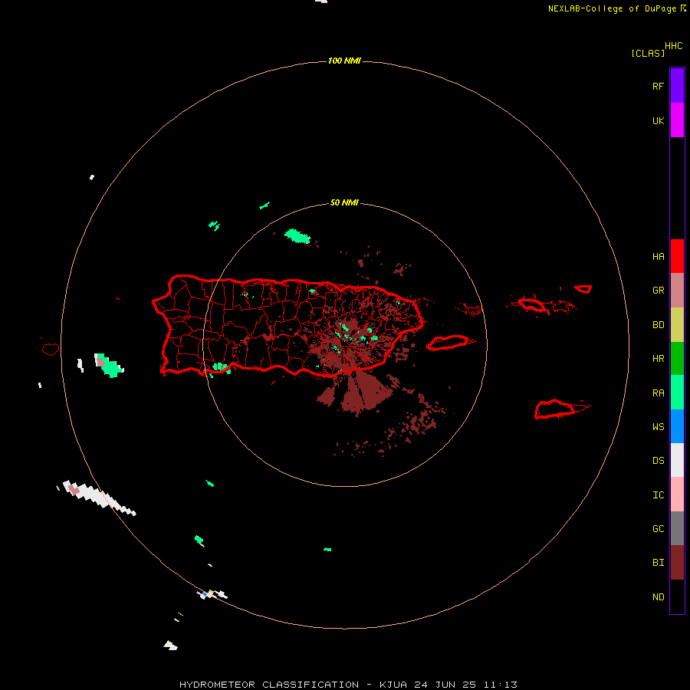
Task: Click the BI legend label
Action: (658, 563)
